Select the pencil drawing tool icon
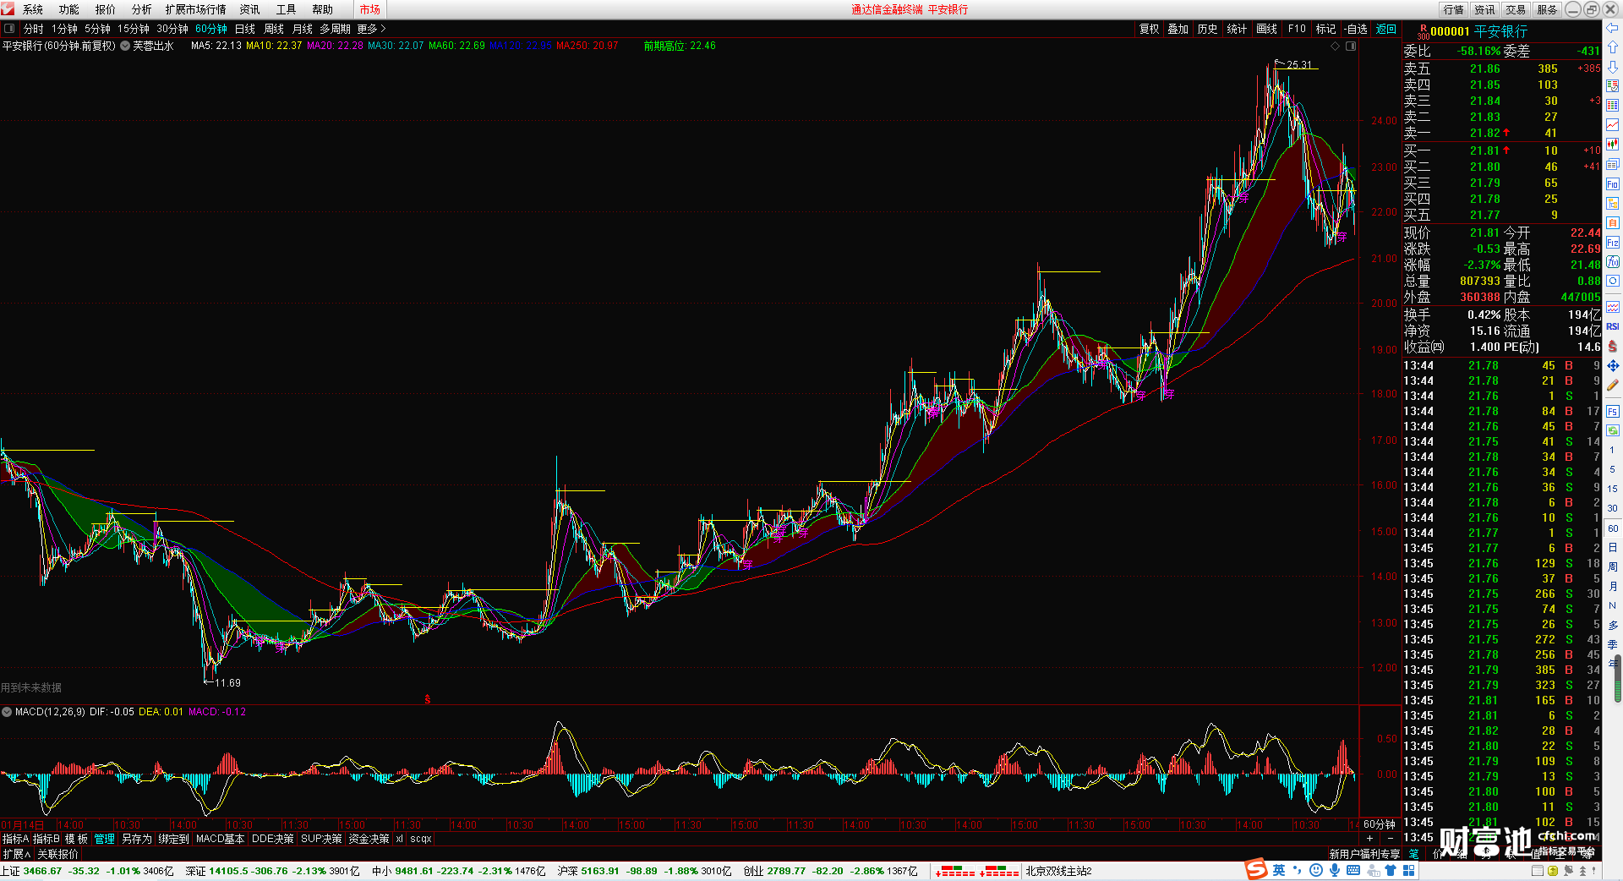Screen dimensions: 1623x881 point(1613,385)
